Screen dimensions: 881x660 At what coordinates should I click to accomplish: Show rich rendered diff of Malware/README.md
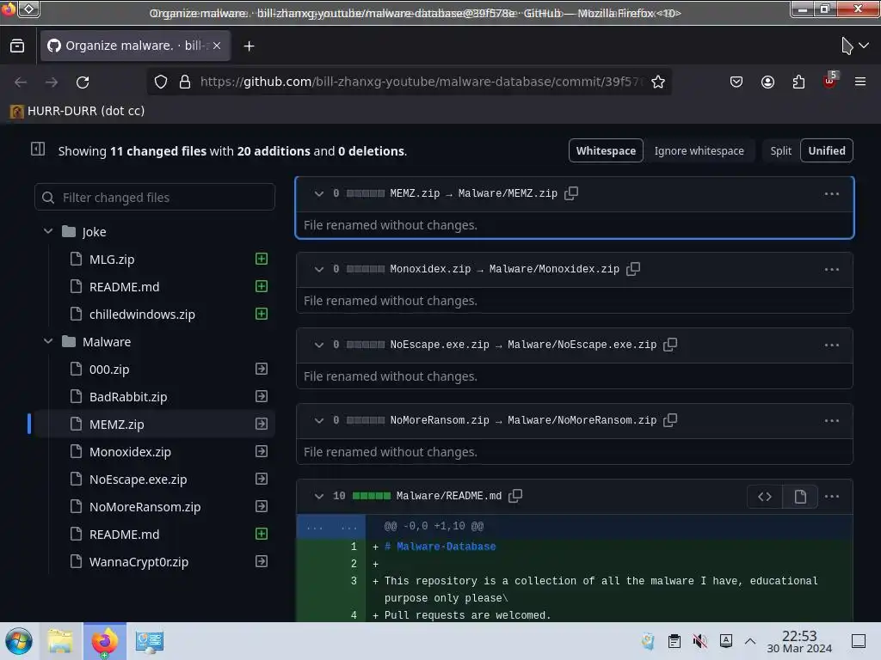click(x=800, y=497)
